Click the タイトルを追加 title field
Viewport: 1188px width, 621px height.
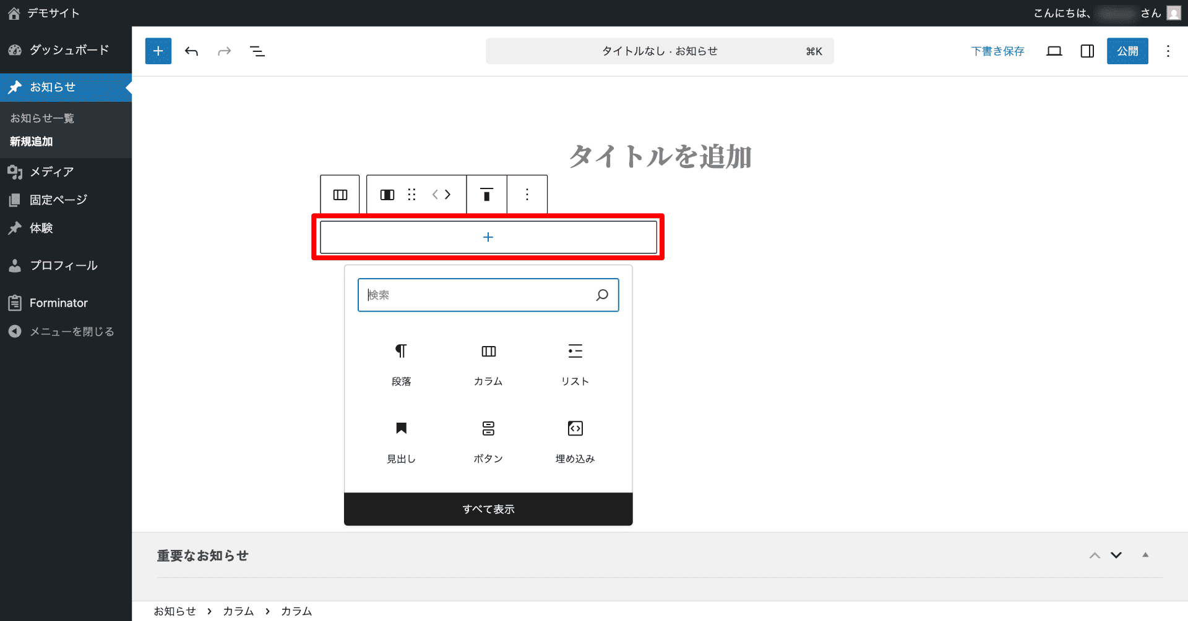pos(660,156)
